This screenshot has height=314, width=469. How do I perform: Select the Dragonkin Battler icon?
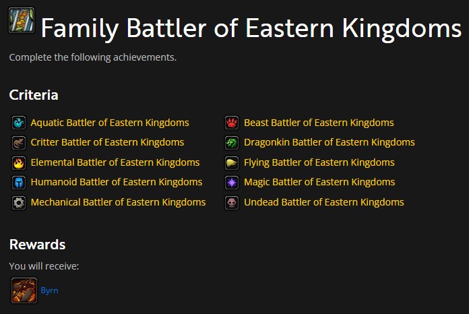click(x=232, y=143)
